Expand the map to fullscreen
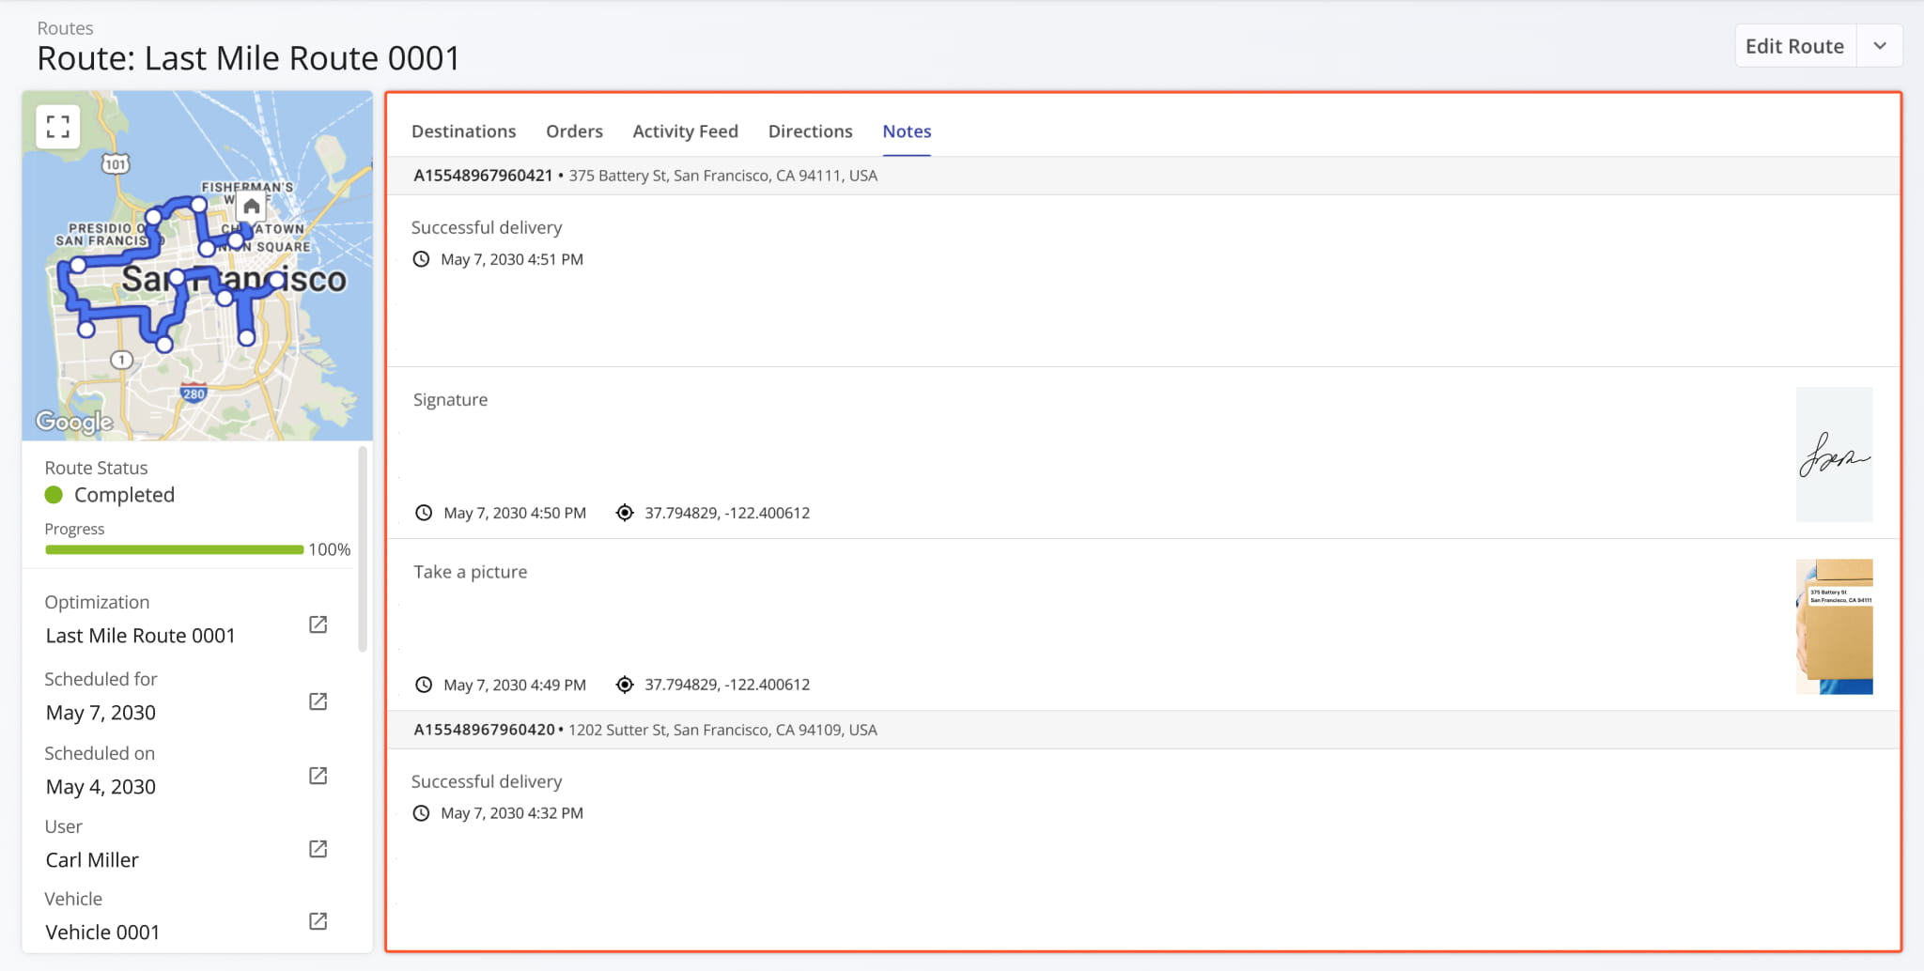The image size is (1924, 971). 58,127
